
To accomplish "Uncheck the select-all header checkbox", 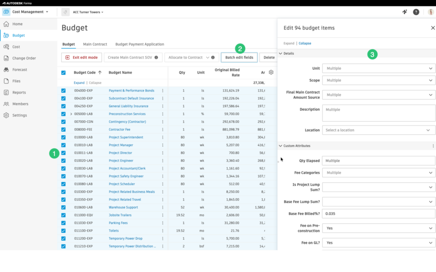I will coord(63,73).
